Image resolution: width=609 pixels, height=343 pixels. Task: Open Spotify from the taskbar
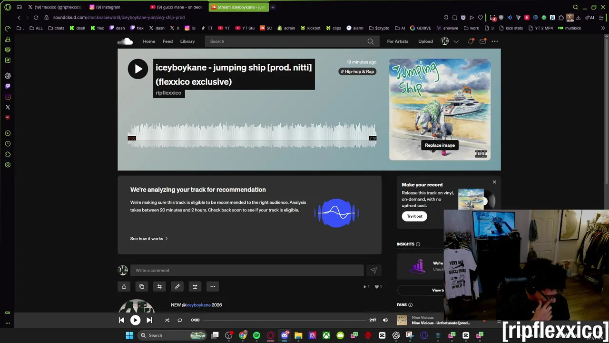(x=257, y=335)
